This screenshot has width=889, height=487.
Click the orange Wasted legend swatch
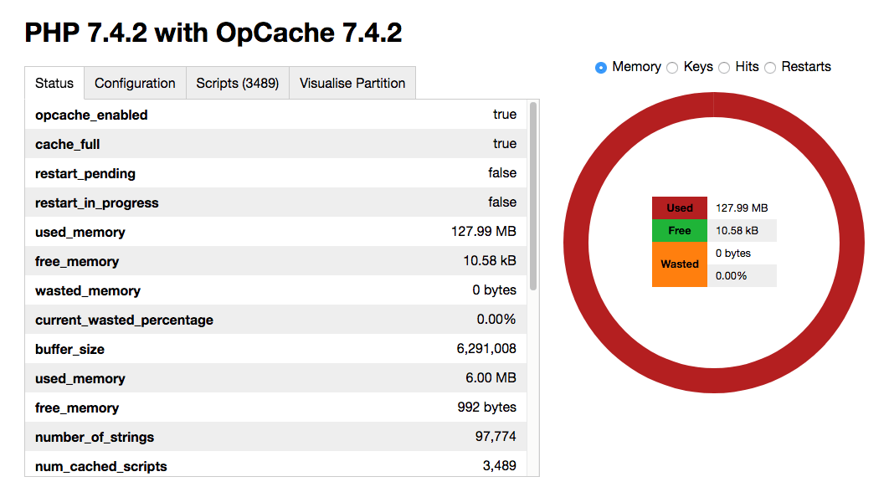(x=679, y=264)
